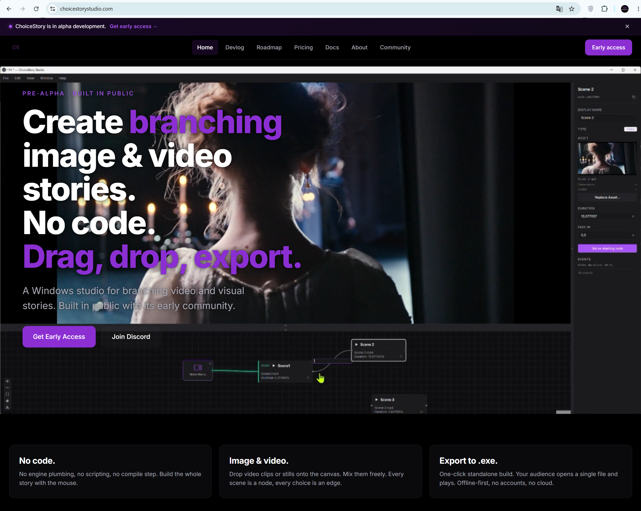
Task: Open the Extensions puzzle-piece menu
Action: [605, 9]
